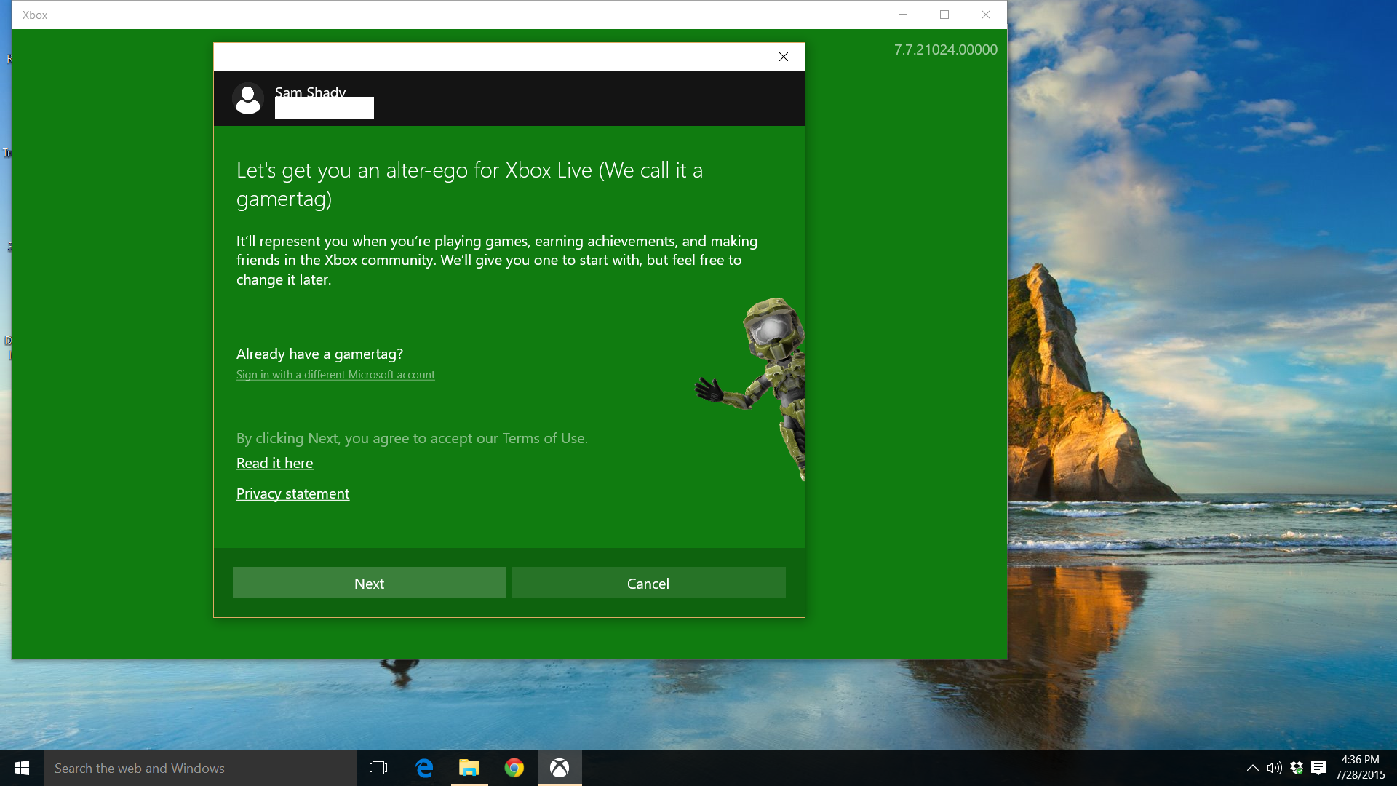Viewport: 1397px width, 786px height.
Task: Click the gamertag input field
Action: [x=325, y=108]
